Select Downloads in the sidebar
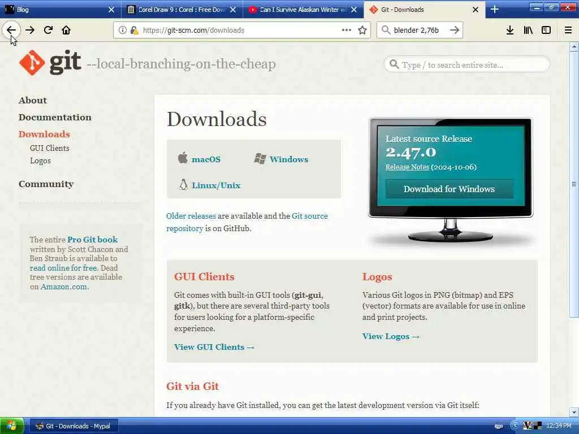Screen dimensions: 579x434 tap(44, 134)
